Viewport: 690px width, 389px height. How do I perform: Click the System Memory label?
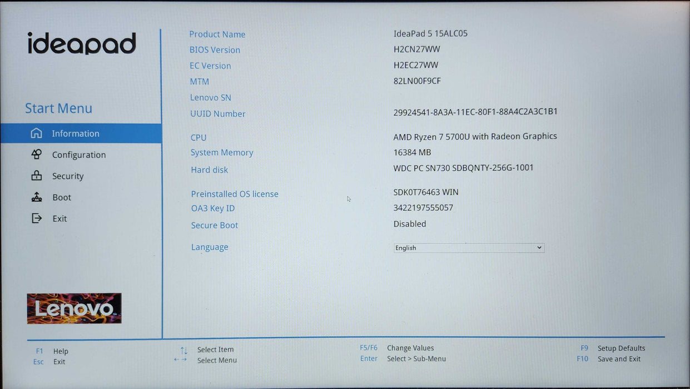(222, 153)
